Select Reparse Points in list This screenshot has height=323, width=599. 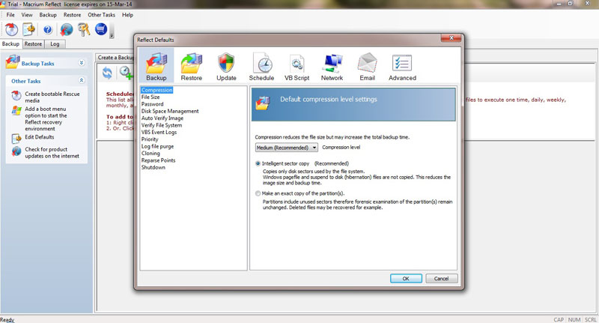158,160
